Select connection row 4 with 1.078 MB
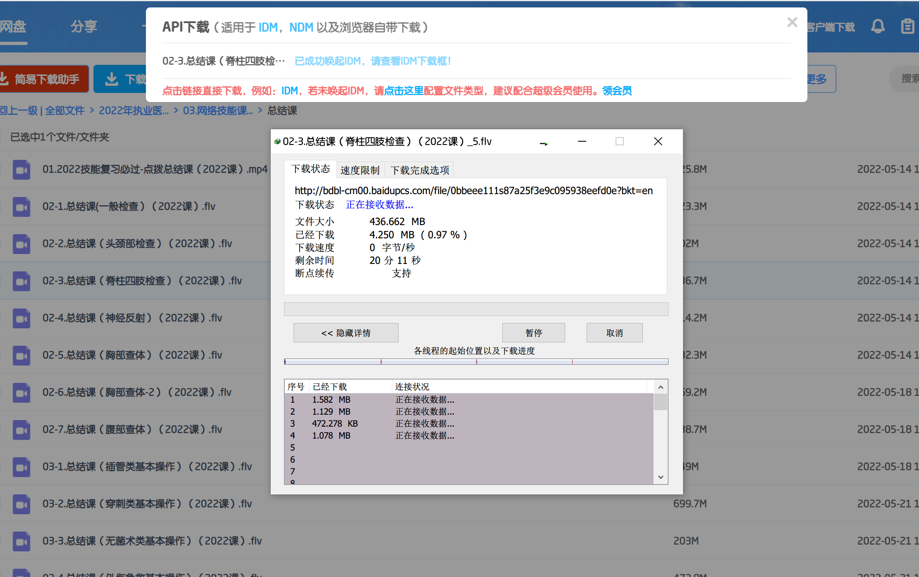Image resolution: width=919 pixels, height=577 pixels. coord(469,436)
